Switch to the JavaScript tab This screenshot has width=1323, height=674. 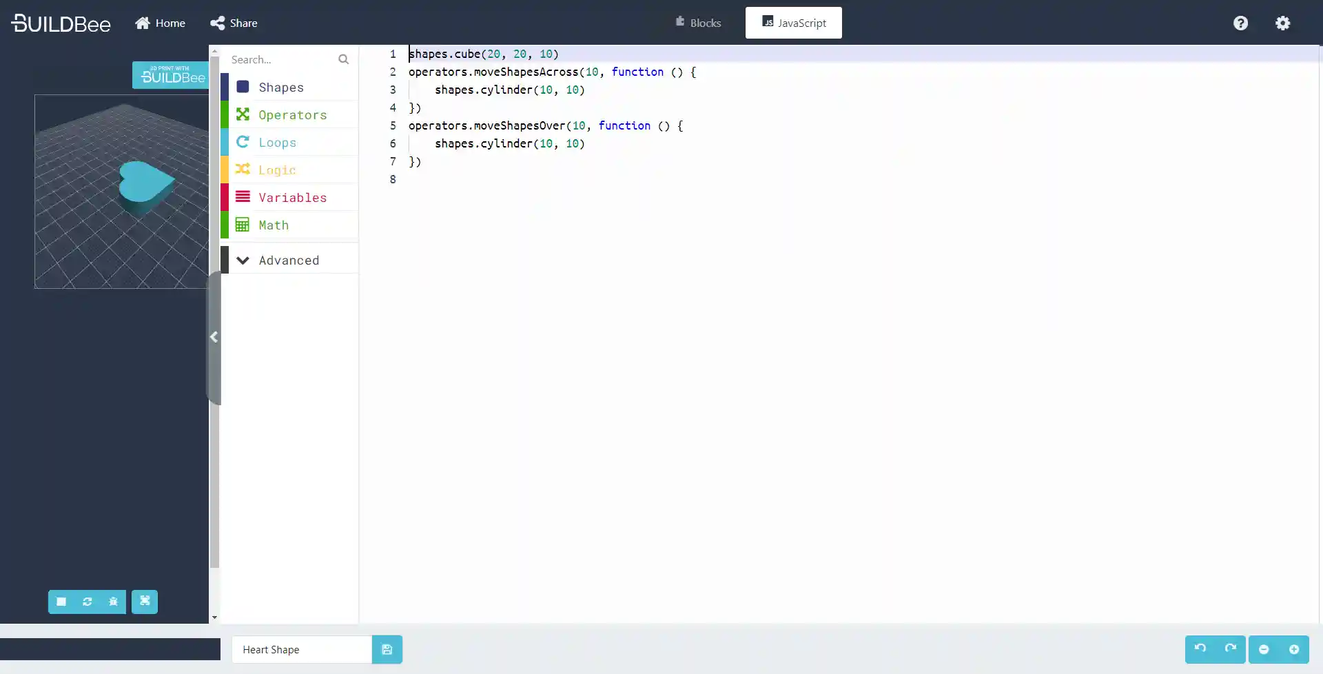point(793,23)
